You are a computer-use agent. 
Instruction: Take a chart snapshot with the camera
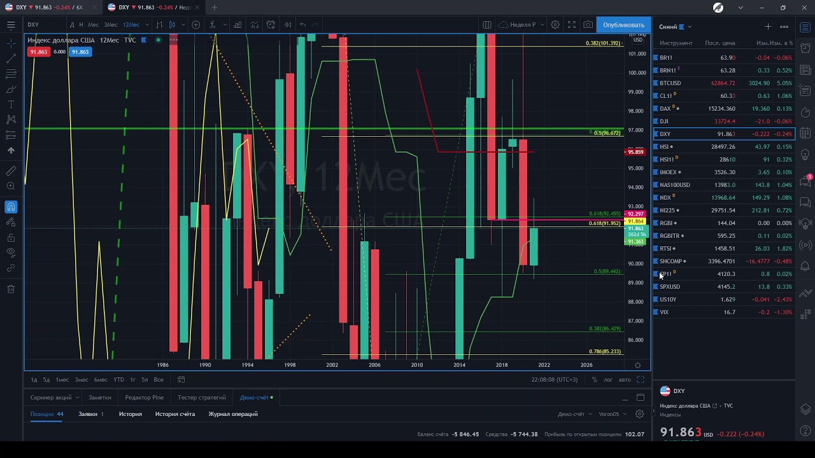pyautogui.click(x=588, y=25)
